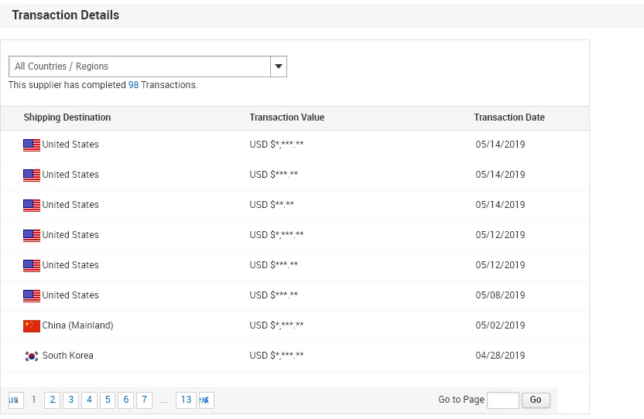Click the previous page arrow button
644x419 pixels.
13,400
